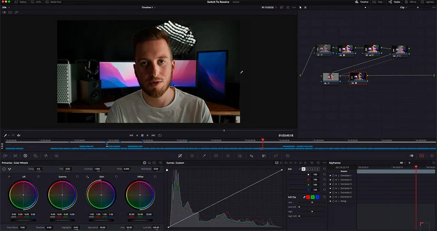The height and width of the screenshot is (231, 437).
Task: Pick white point beside the Gain label
Action: [87, 177]
